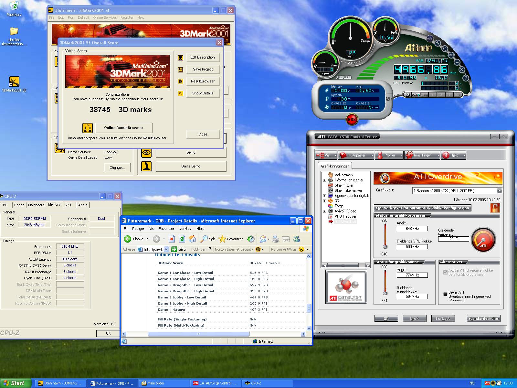Click Hurtigtaster in Catalyst toolbar
517x388 pixels.
(356, 155)
